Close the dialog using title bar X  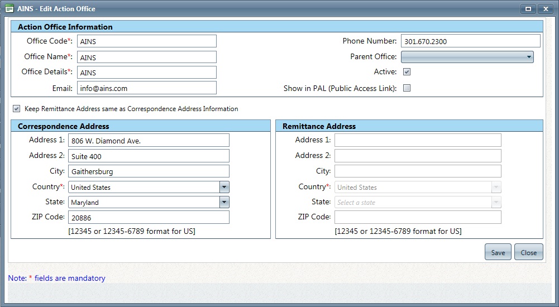[544, 9]
